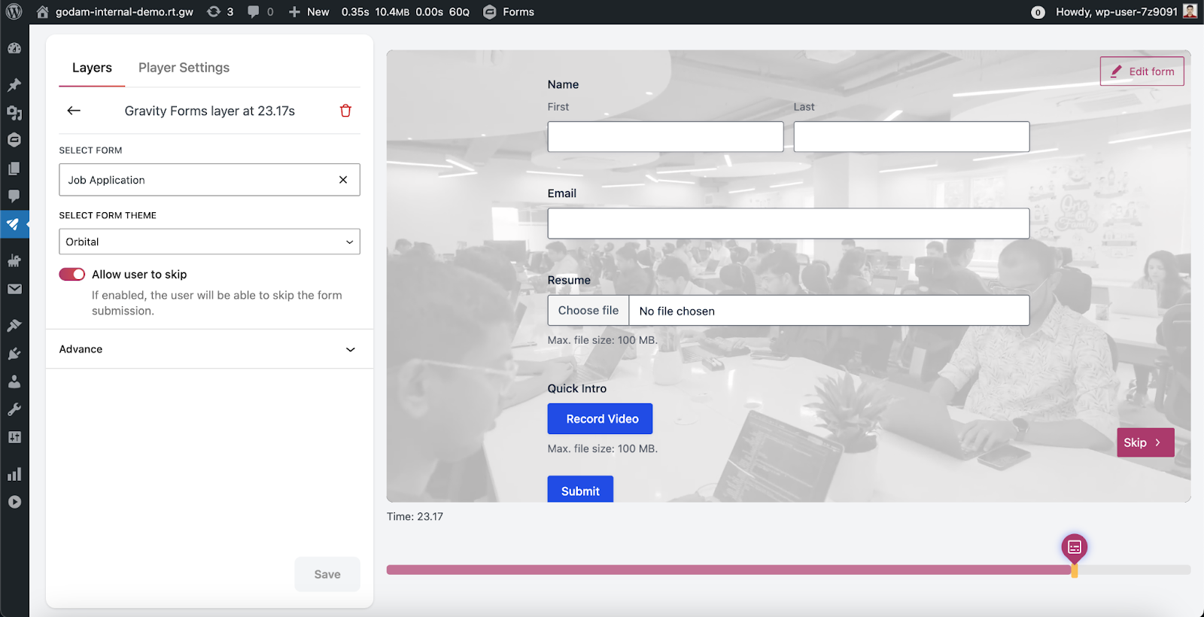
Task: Open the WordPress logo menu
Action: (14, 12)
